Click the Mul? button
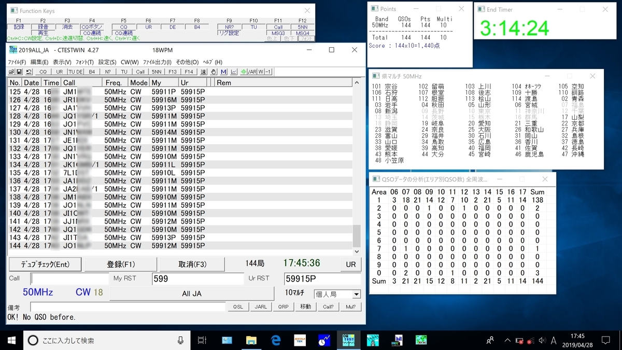Image resolution: width=622 pixels, height=350 pixels. [x=351, y=306]
